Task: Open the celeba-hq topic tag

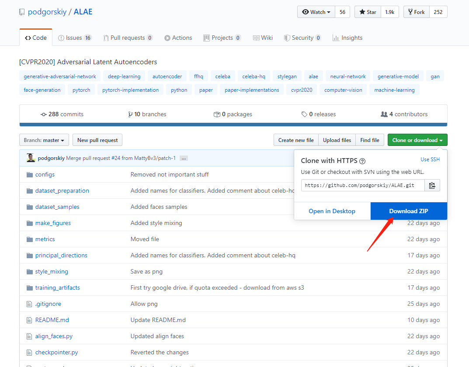Action: click(254, 76)
